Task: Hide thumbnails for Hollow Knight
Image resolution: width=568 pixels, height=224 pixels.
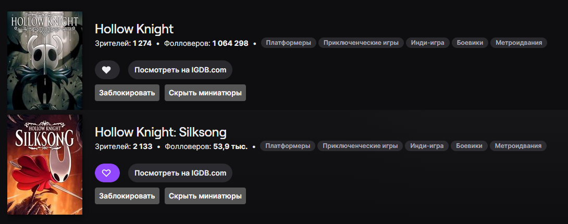Action: point(205,93)
